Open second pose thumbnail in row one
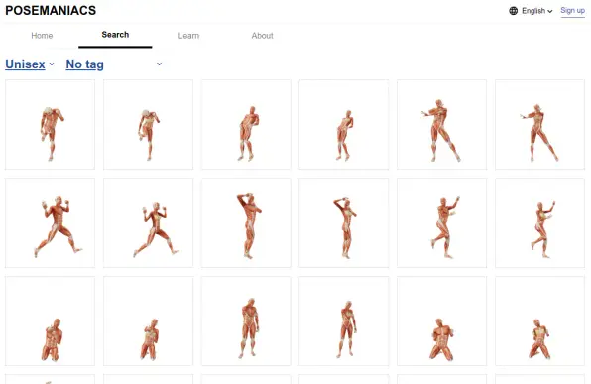 148,124
